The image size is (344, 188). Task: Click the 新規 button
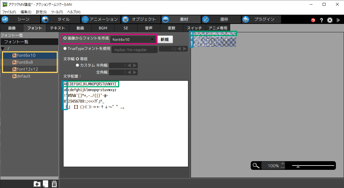click(165, 40)
